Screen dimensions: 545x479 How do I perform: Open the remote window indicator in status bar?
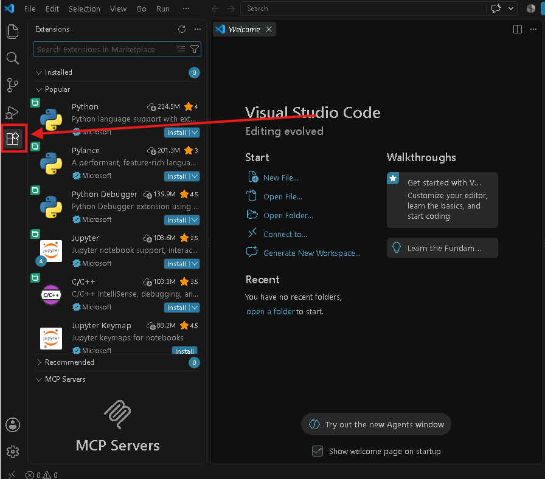(12, 474)
